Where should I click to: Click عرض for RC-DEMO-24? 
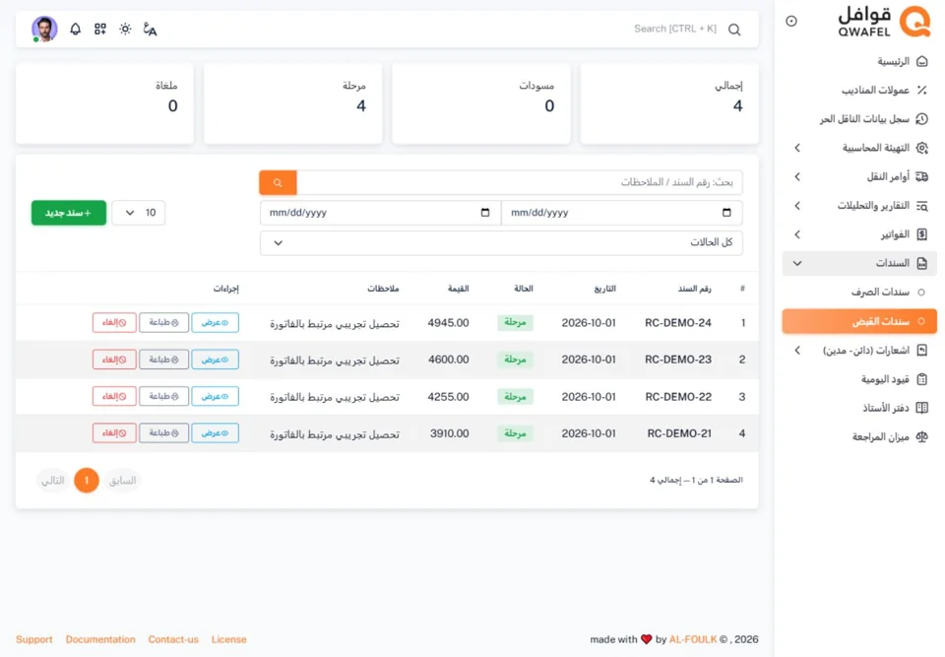tap(216, 323)
